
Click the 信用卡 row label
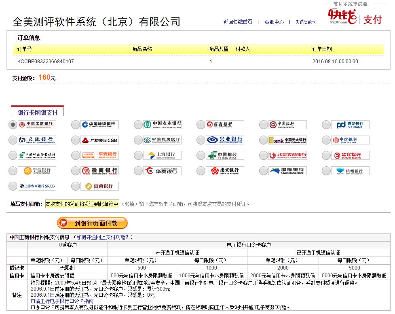(17, 276)
